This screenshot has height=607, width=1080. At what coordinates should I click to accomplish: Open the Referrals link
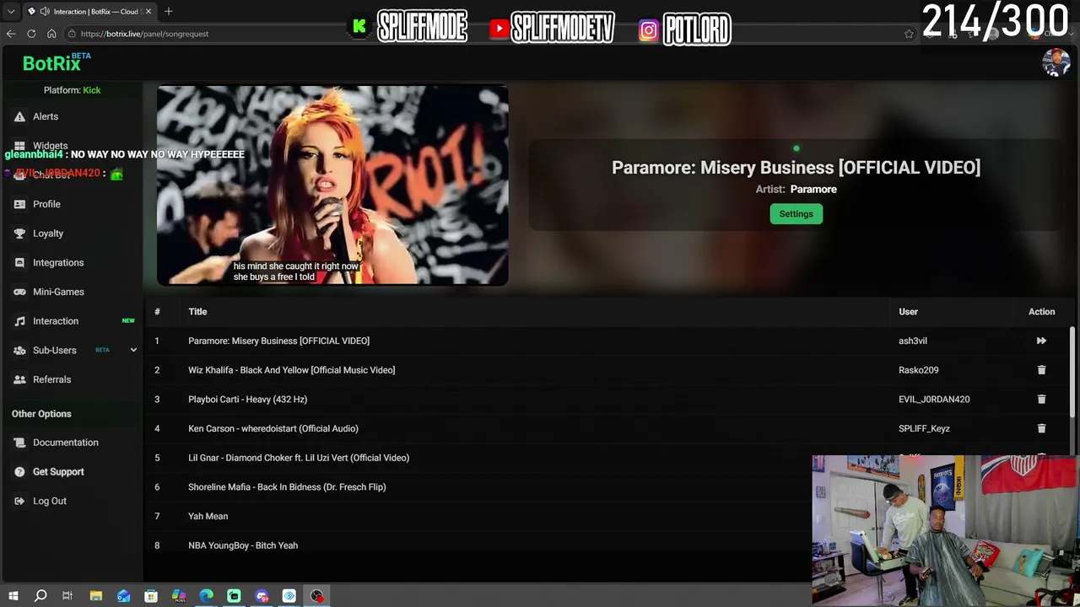pyautogui.click(x=51, y=379)
